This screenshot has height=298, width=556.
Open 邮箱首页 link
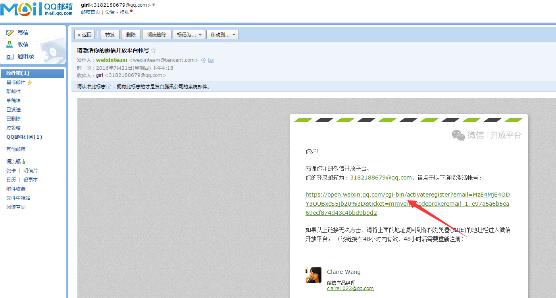tap(90, 12)
